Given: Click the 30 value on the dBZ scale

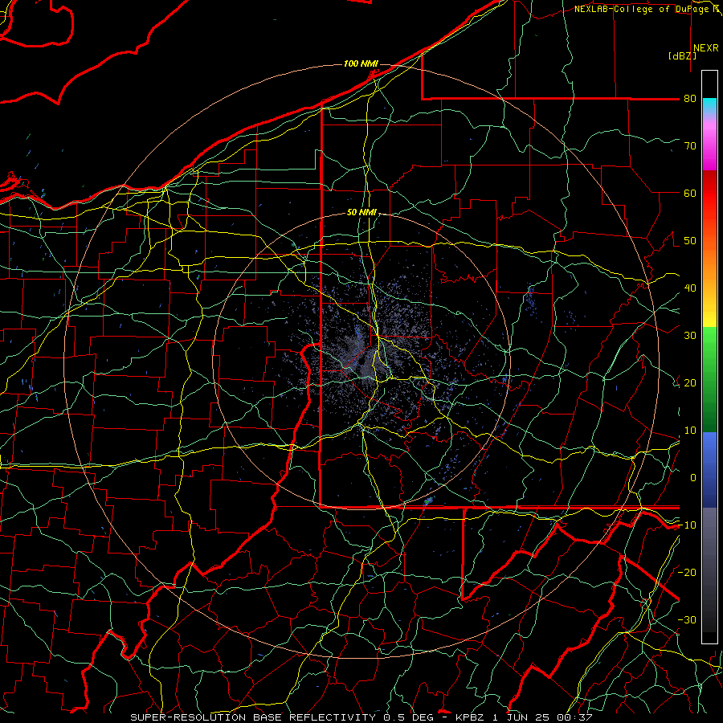Looking at the screenshot, I should click(690, 336).
